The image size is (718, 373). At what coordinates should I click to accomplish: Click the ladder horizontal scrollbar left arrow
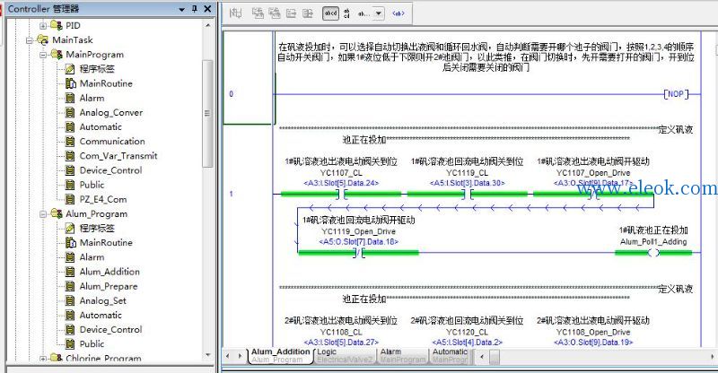point(481,356)
